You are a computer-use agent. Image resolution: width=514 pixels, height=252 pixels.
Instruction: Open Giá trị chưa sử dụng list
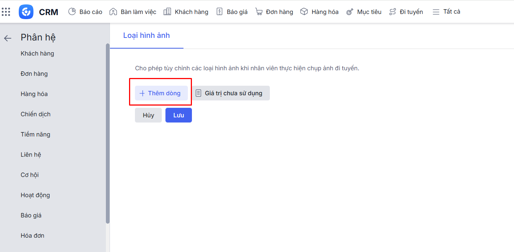coord(231,93)
